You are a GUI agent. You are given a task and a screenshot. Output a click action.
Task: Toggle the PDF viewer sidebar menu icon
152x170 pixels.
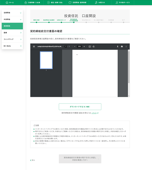pos(34,46)
